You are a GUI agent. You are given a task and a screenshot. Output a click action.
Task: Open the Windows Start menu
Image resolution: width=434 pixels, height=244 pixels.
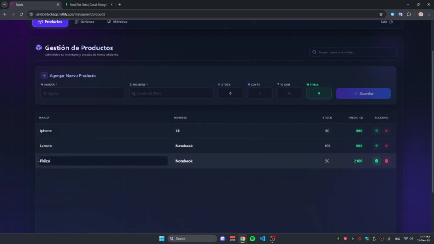click(x=162, y=238)
